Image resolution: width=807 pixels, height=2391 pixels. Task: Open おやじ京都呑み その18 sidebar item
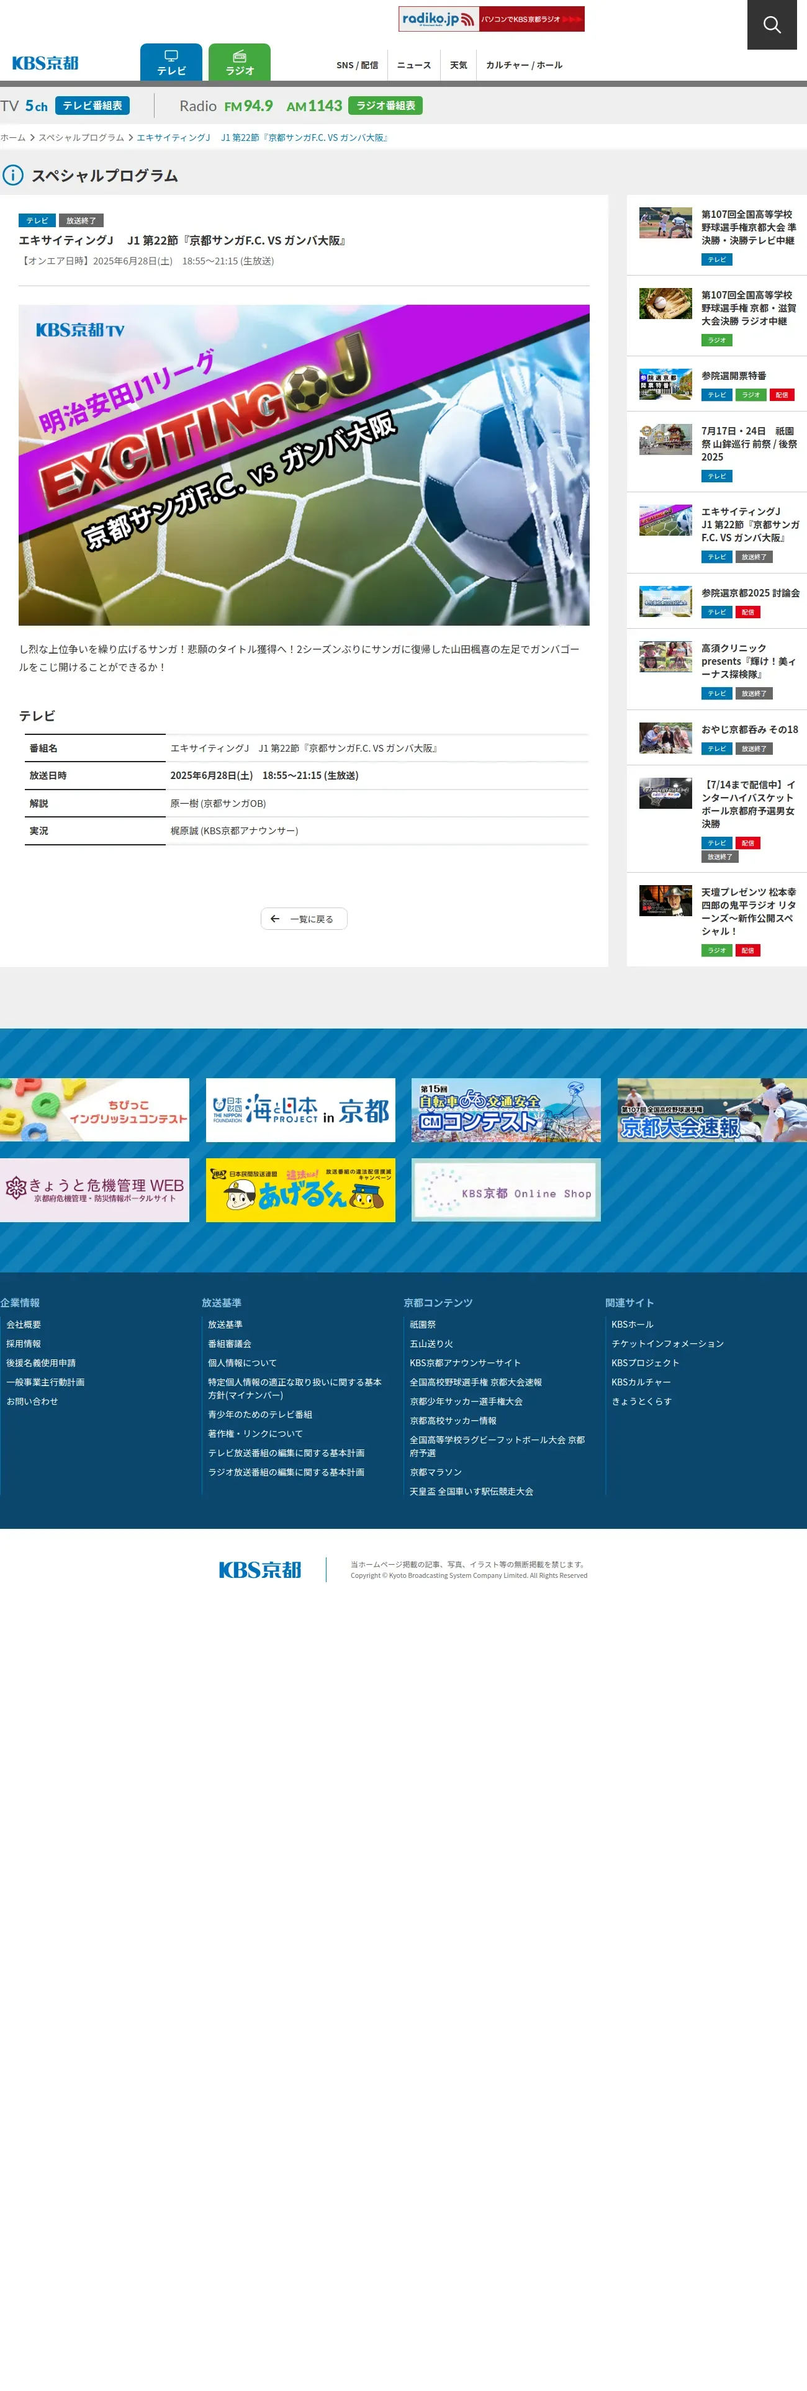point(716,738)
